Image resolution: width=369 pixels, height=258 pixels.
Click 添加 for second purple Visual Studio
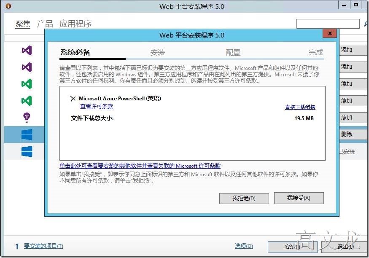(x=353, y=67)
